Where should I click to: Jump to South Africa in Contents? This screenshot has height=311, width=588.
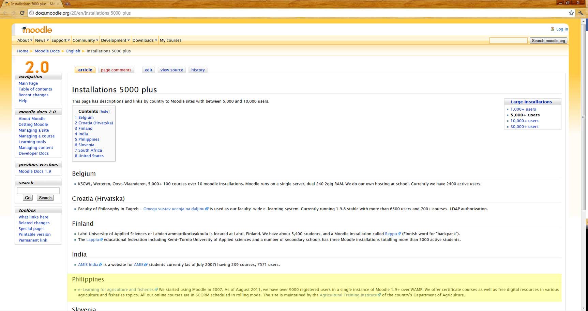89,150
